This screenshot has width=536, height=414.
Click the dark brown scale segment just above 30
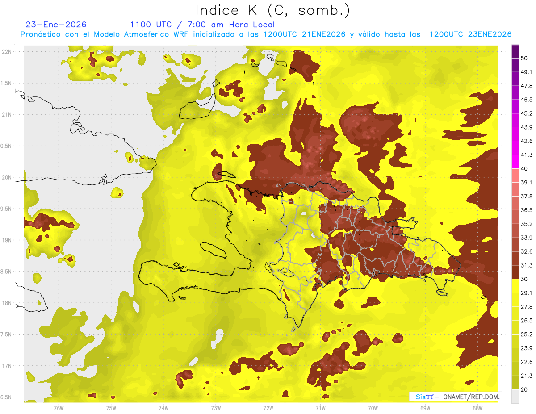[515, 272]
